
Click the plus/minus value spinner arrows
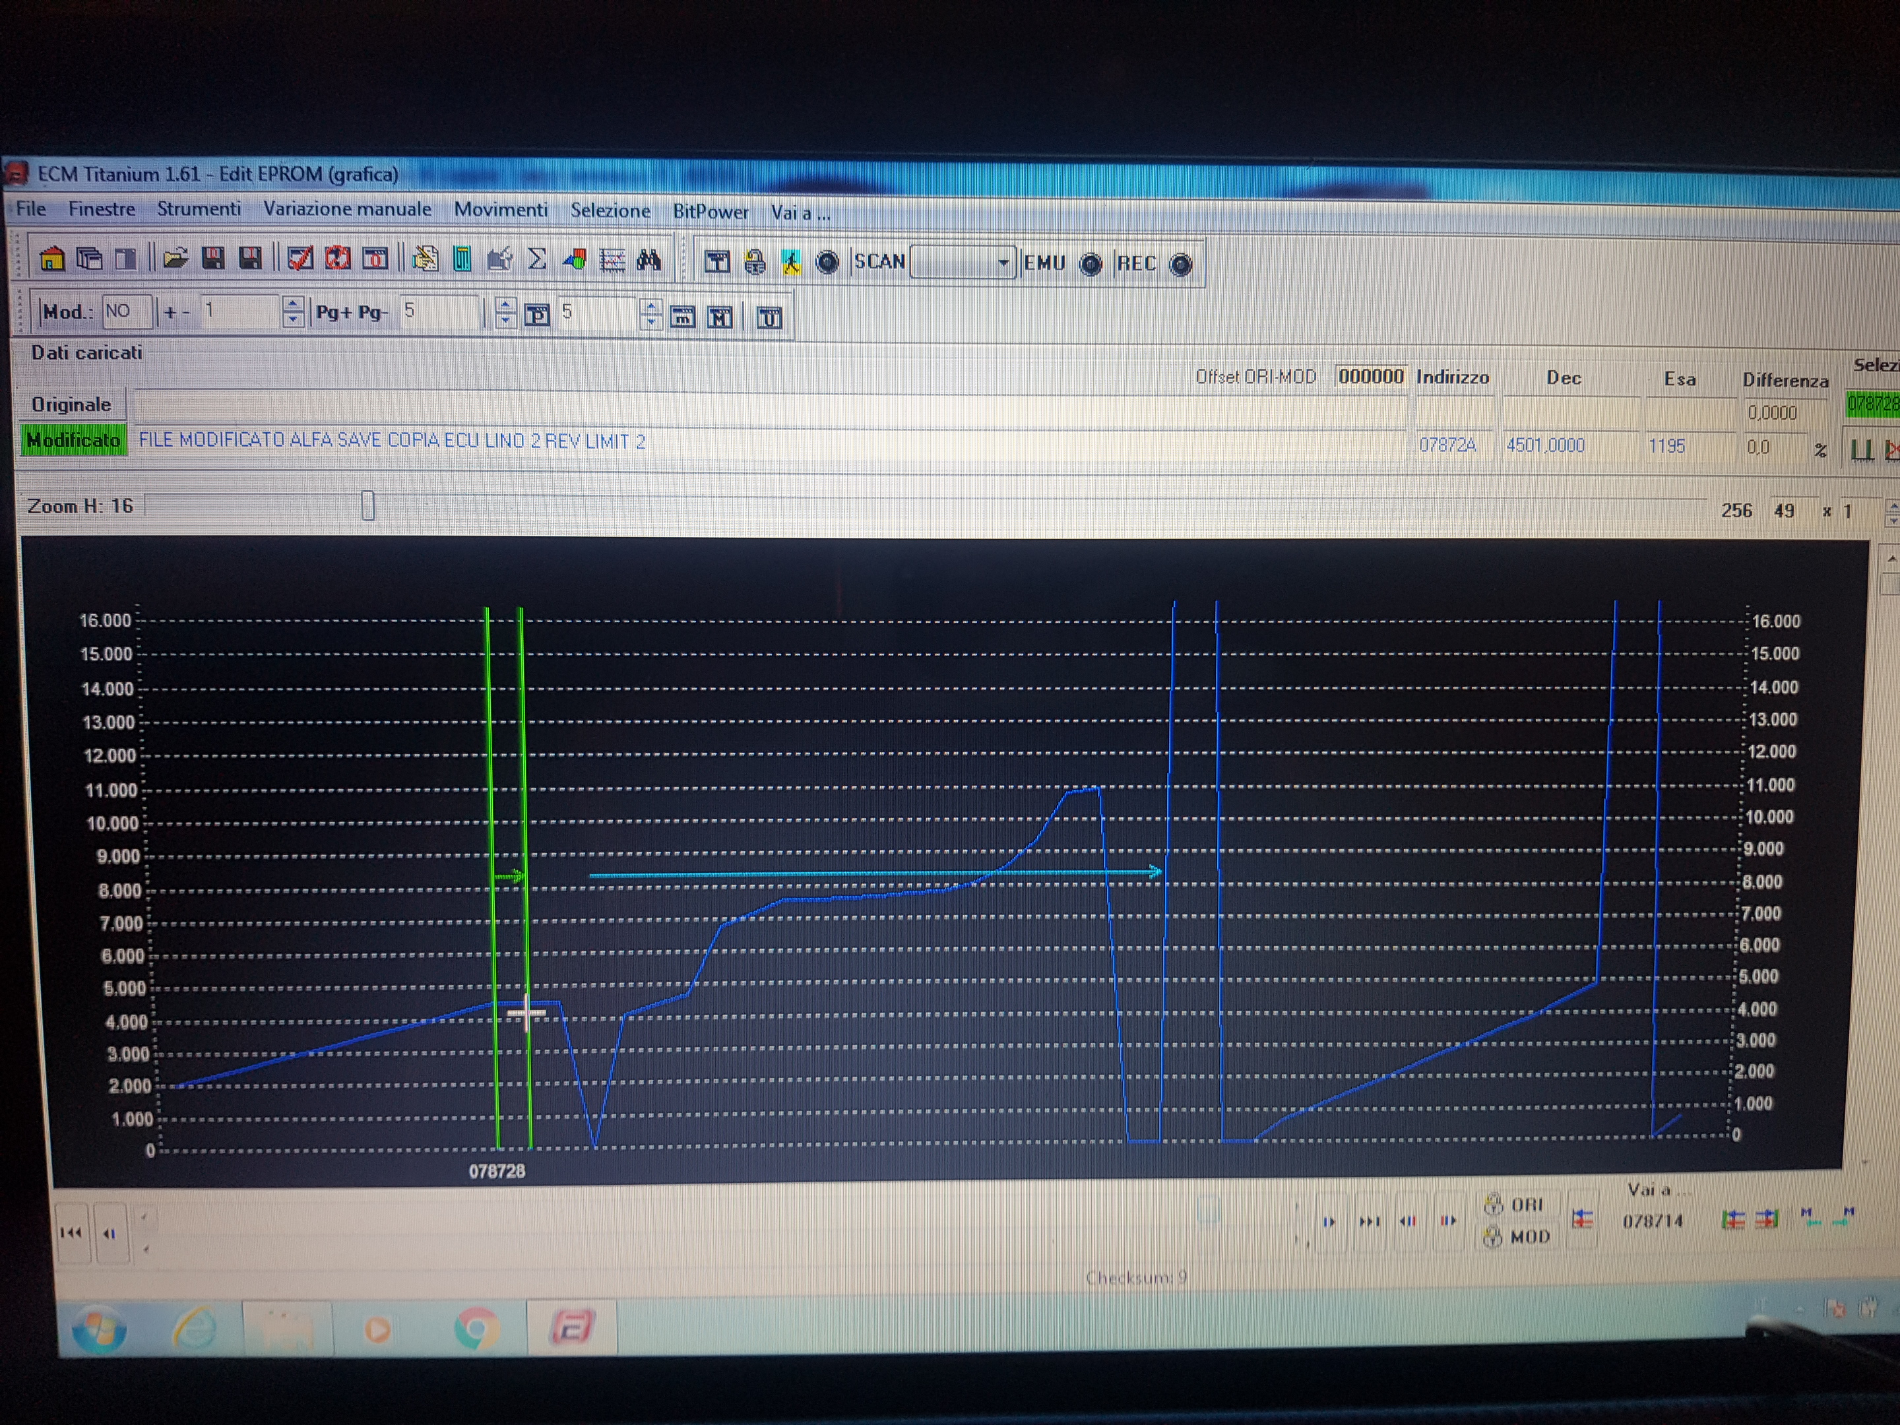point(293,312)
